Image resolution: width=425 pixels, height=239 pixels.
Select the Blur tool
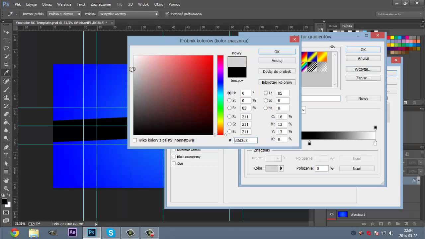pos(6,130)
